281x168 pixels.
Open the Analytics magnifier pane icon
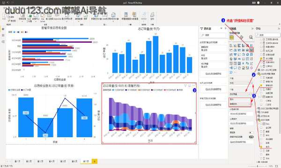click(x=251, y=37)
